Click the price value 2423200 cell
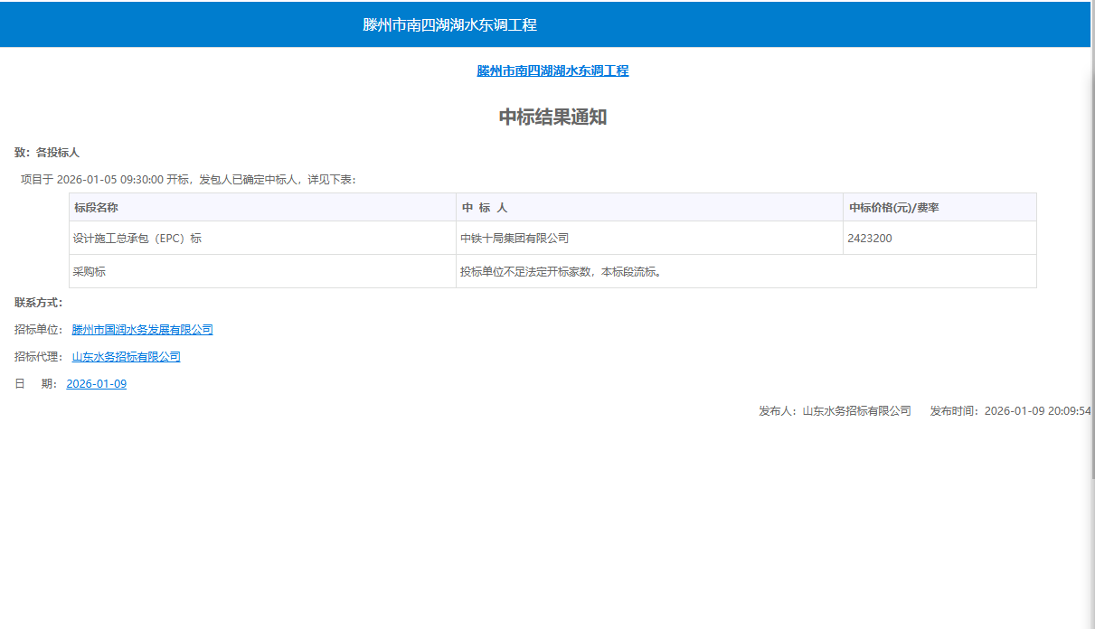Image resolution: width=1095 pixels, height=629 pixels. tap(868, 237)
